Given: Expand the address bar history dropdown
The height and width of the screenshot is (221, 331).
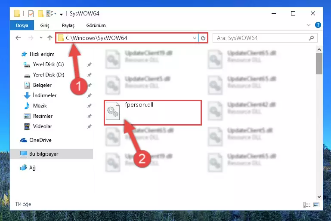Looking at the screenshot, I should (195, 38).
